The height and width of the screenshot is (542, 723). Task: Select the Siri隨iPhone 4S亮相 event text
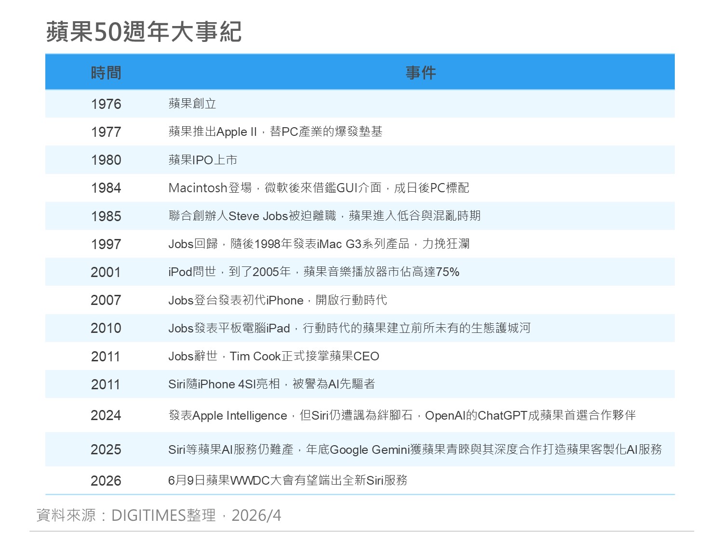pos(271,384)
